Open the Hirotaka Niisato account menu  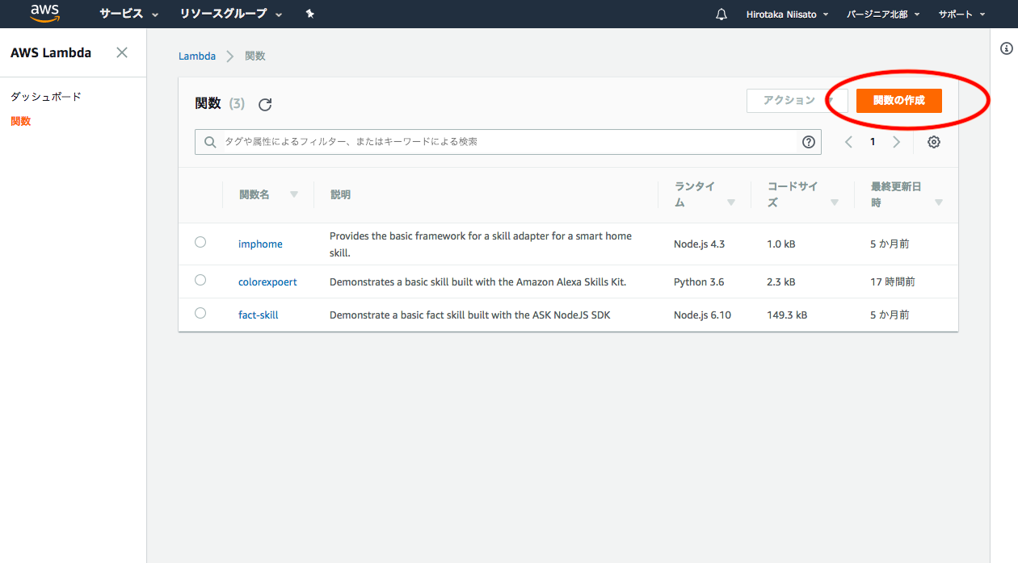787,15
